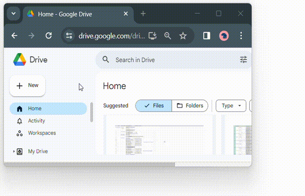
Task: Bookmark this page with star icon
Action: pos(183,36)
